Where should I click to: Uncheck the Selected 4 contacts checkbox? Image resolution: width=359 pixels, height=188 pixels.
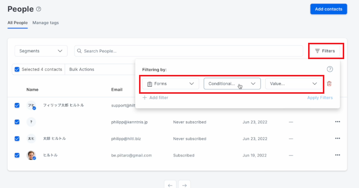tap(17, 69)
